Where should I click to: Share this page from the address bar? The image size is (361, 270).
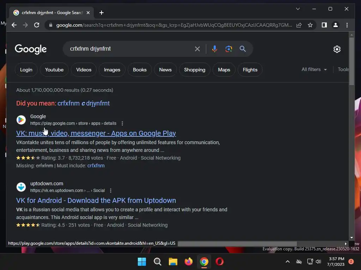click(299, 25)
